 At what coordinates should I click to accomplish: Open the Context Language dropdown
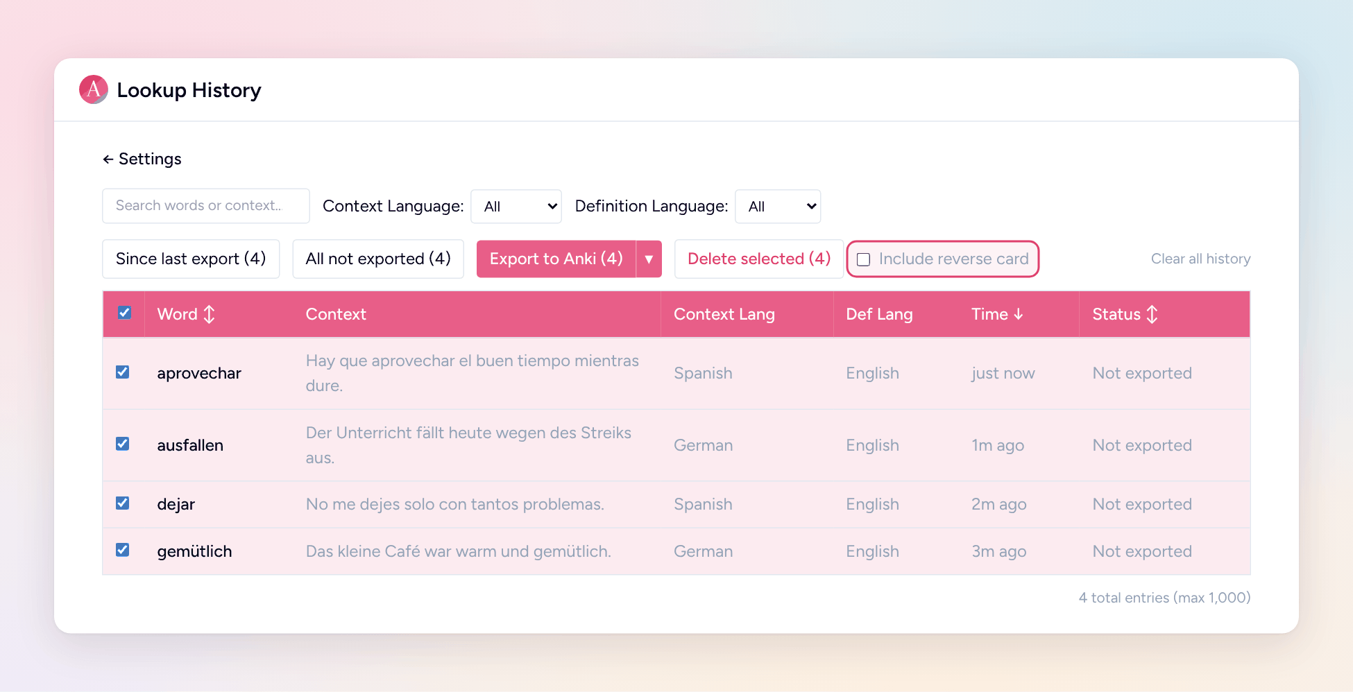pos(516,207)
